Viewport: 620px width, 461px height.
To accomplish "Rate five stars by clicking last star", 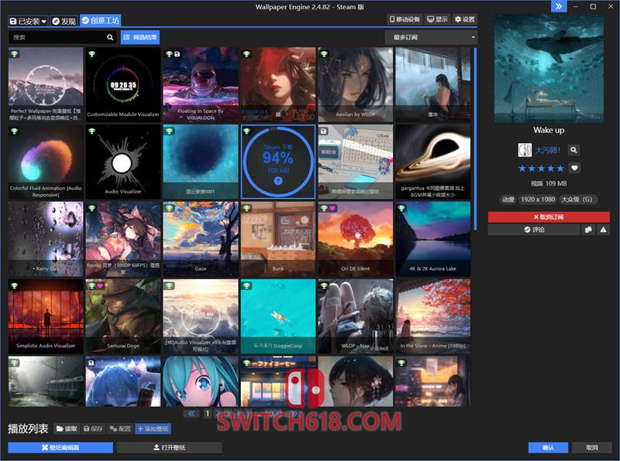I will [560, 169].
